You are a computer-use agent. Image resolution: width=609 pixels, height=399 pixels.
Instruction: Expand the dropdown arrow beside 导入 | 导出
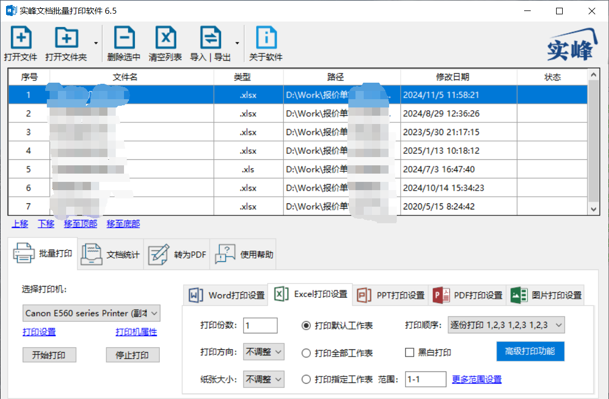[x=238, y=43]
